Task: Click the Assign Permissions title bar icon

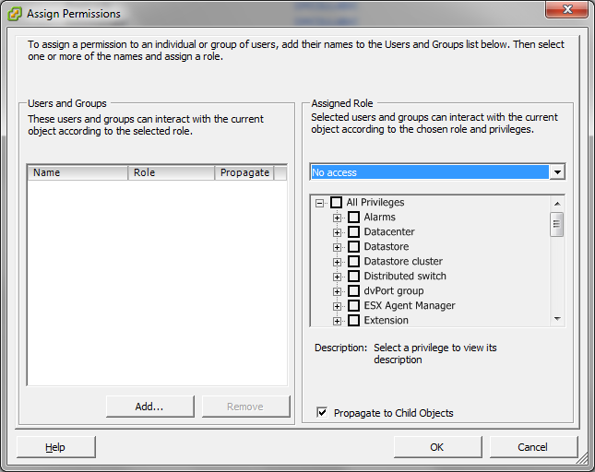Action: [15, 14]
